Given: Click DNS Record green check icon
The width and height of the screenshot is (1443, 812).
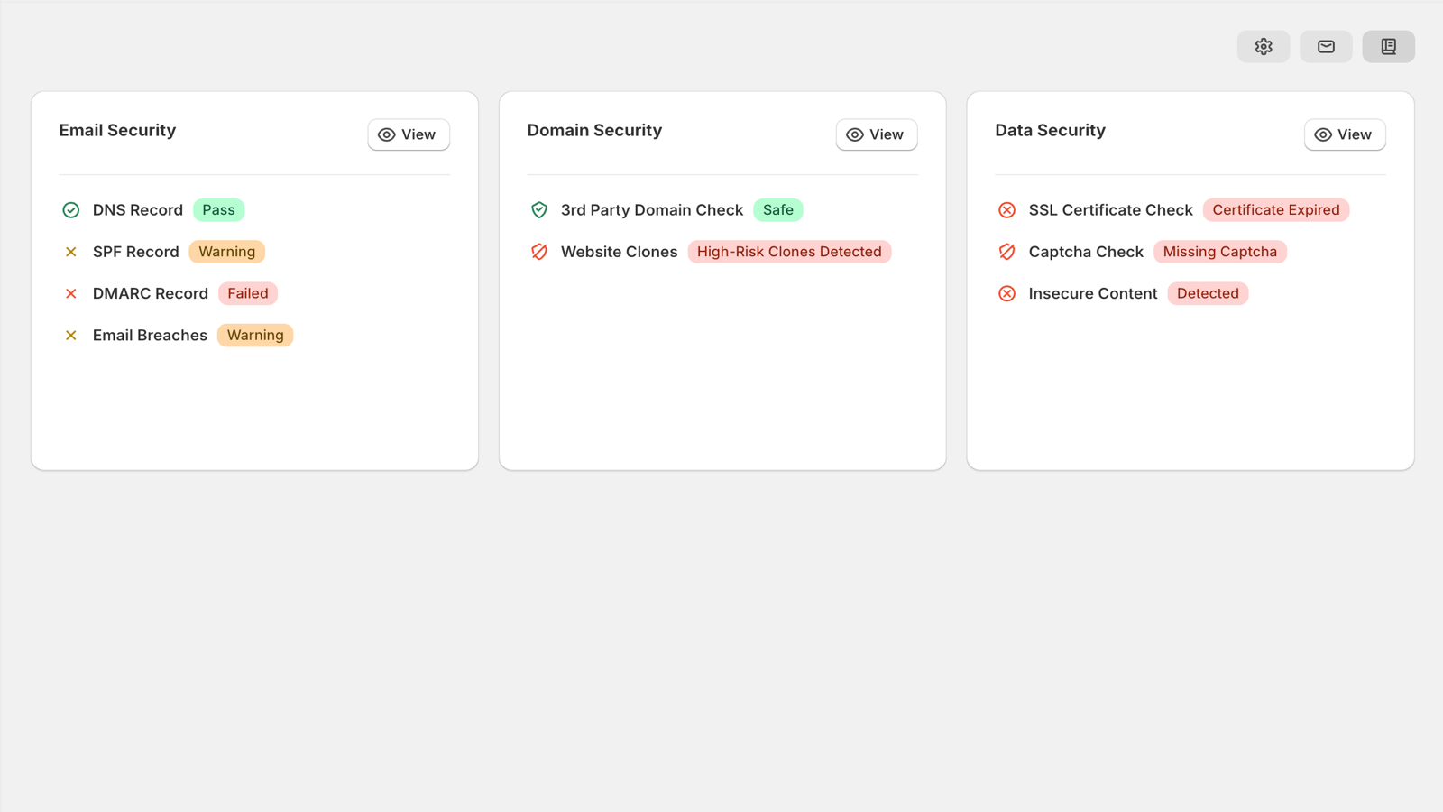Looking at the screenshot, I should pyautogui.click(x=70, y=210).
